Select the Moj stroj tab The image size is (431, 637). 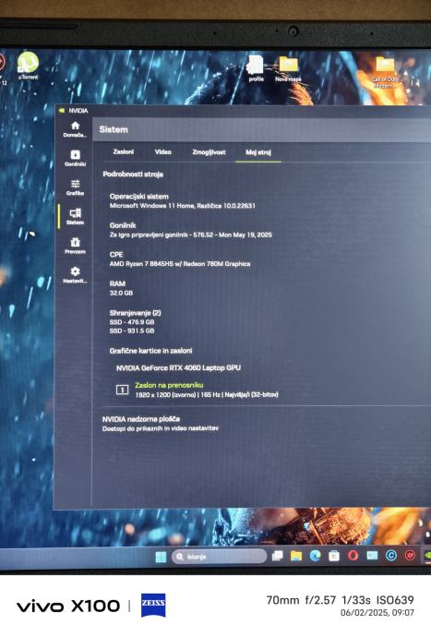pos(258,152)
